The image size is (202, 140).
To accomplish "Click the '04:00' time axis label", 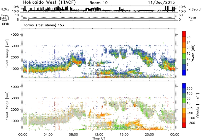I will coord(48,135).
